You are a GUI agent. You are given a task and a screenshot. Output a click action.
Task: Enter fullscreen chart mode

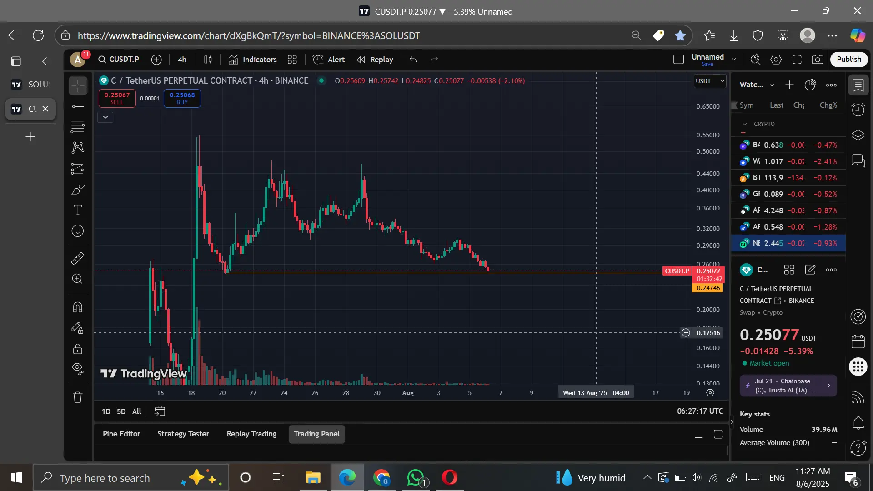pyautogui.click(x=797, y=60)
